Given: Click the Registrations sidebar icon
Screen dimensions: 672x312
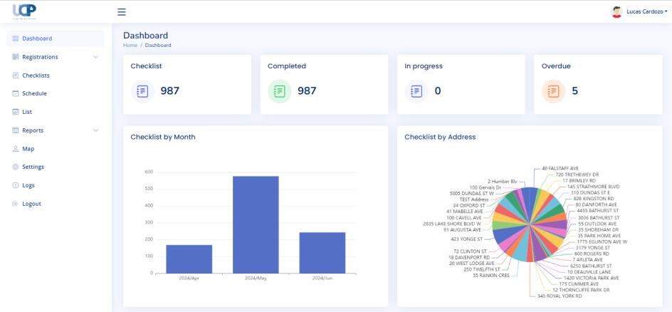Looking at the screenshot, I should [x=16, y=57].
